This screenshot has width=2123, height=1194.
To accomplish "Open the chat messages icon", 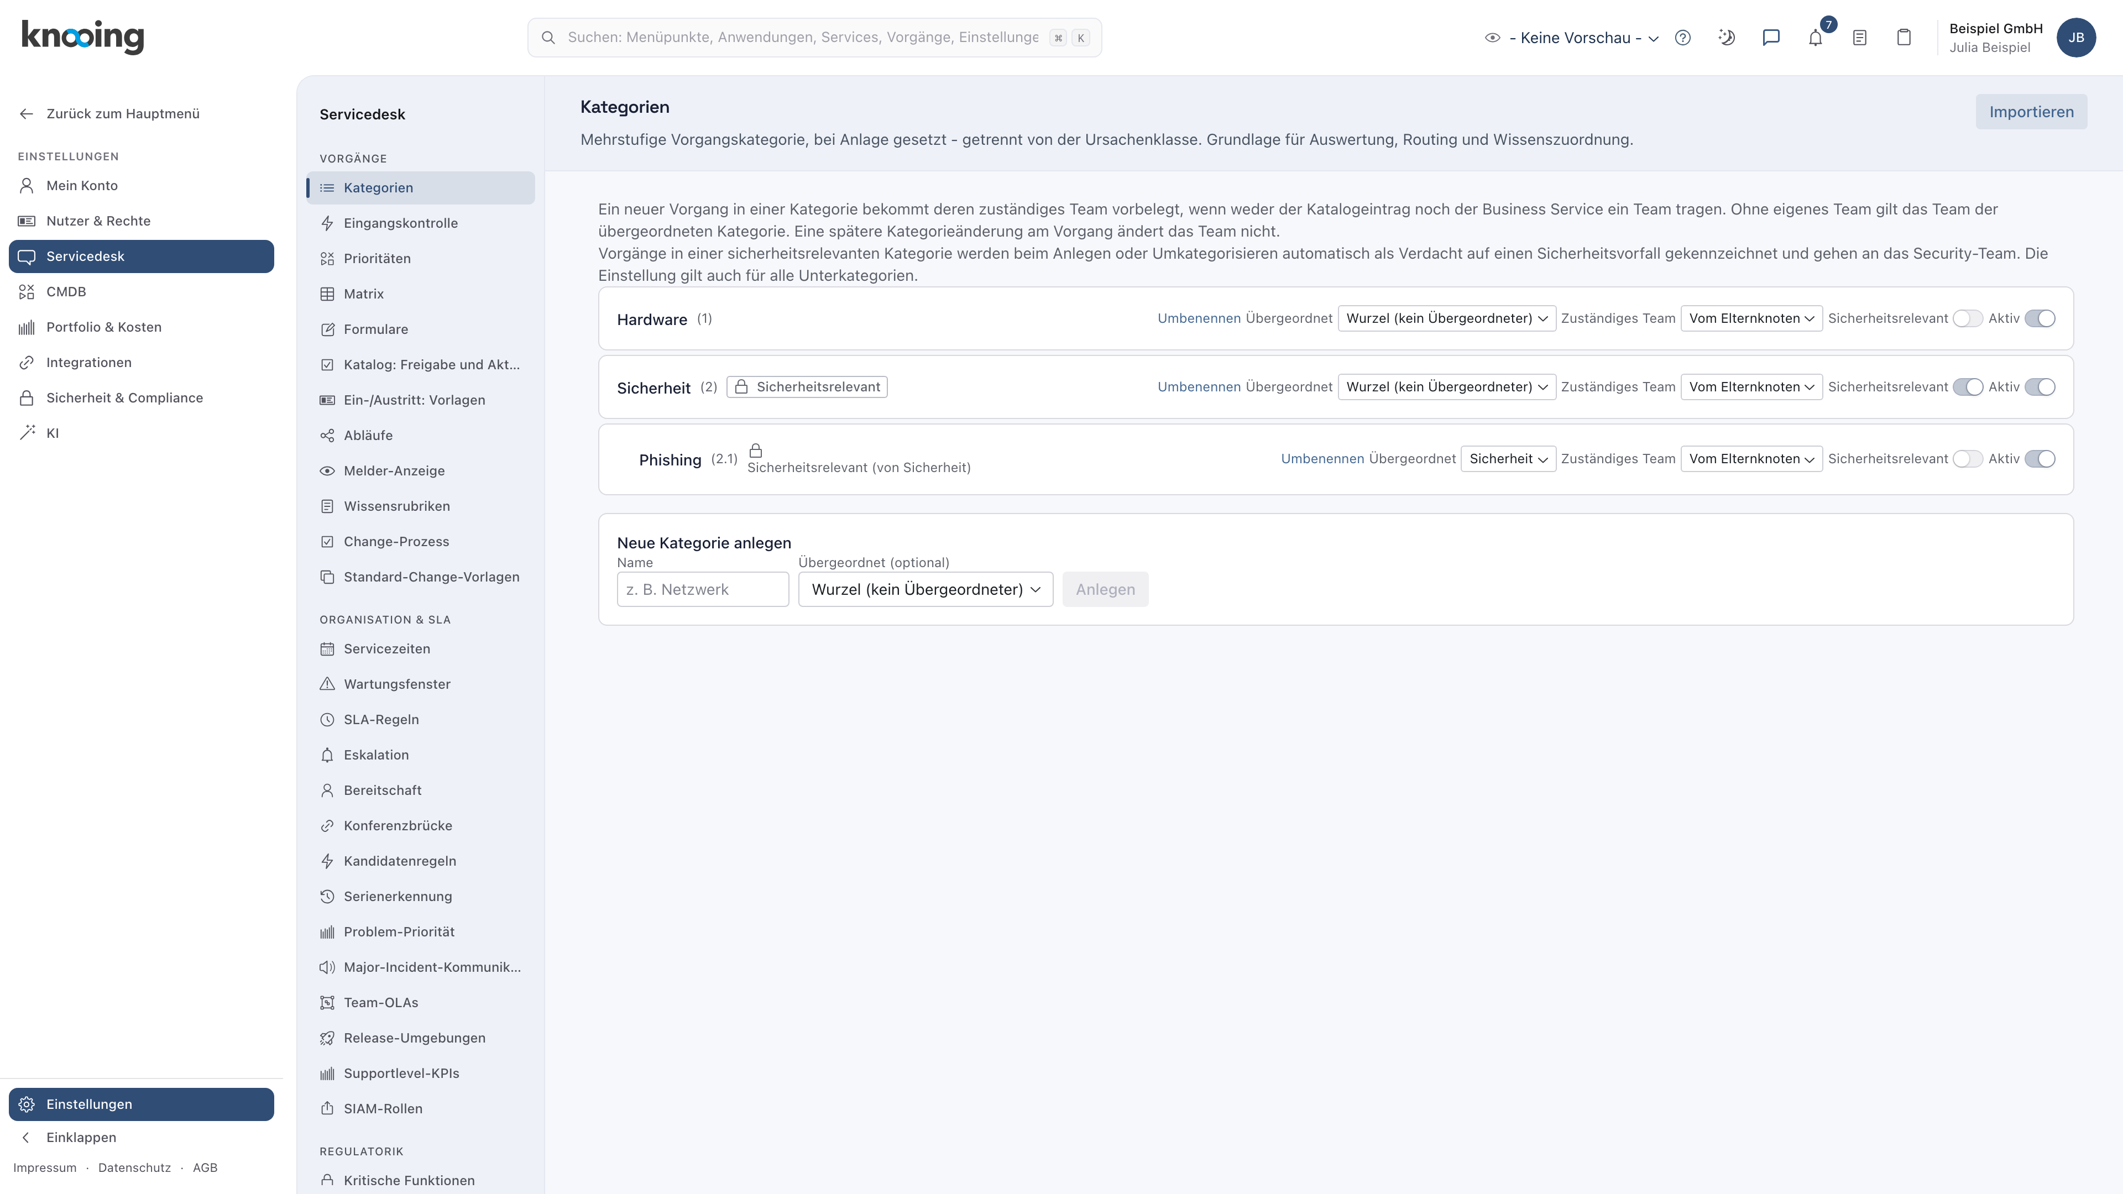I will (x=1771, y=38).
